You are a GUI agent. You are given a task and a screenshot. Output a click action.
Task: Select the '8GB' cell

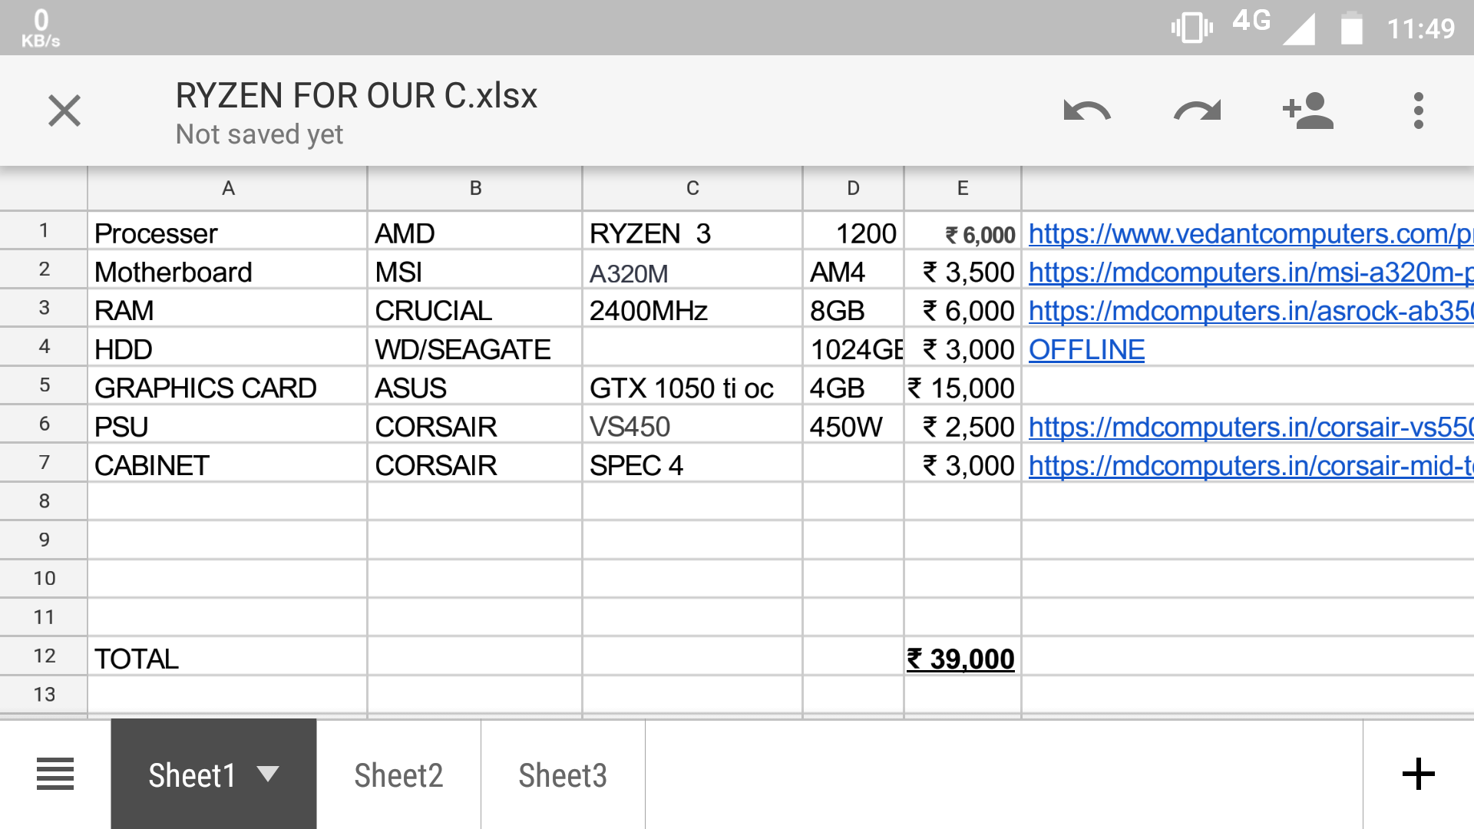tap(853, 308)
